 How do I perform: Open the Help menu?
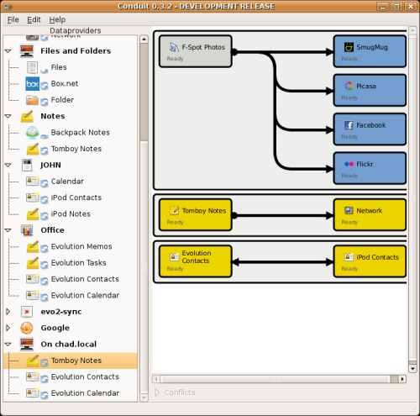(57, 19)
